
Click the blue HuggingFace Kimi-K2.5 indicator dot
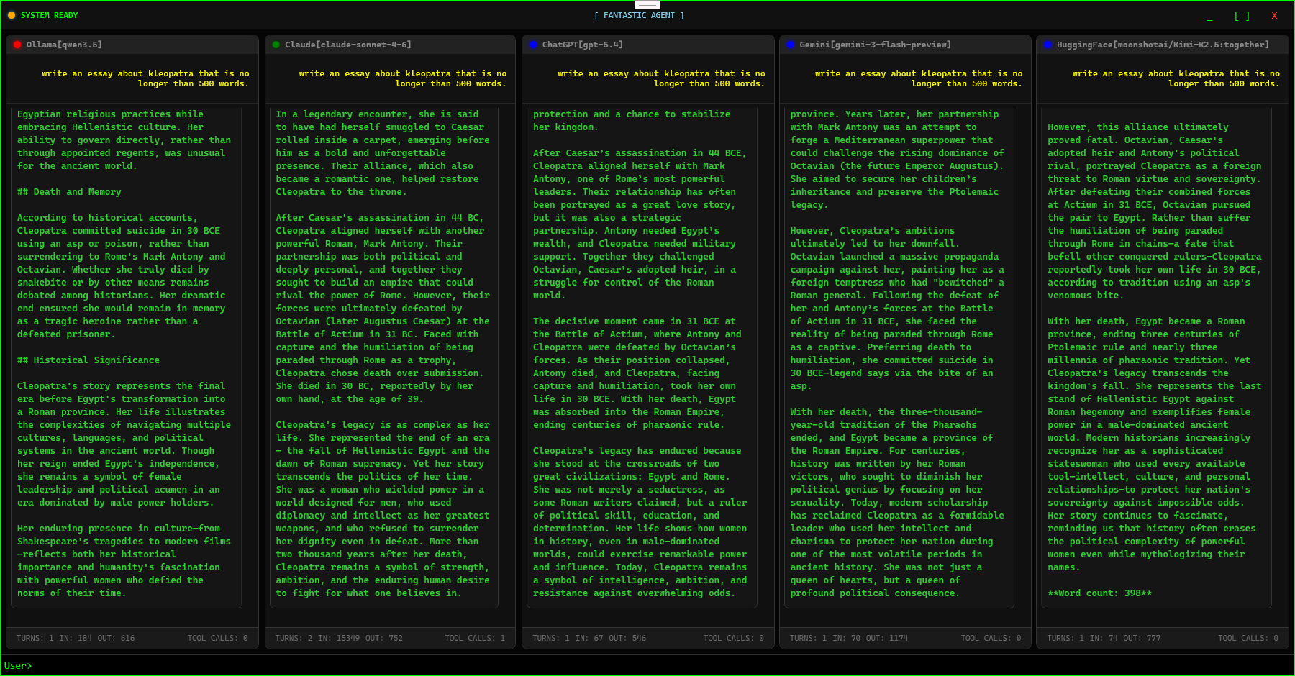coord(1048,45)
